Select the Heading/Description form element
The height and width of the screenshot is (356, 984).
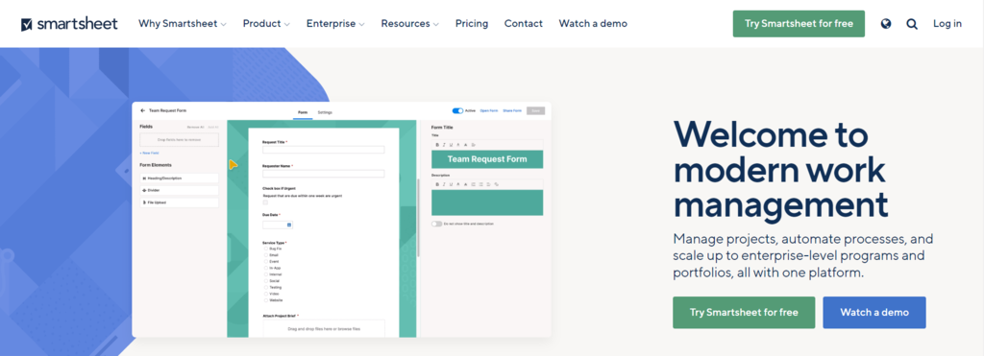[x=179, y=178]
